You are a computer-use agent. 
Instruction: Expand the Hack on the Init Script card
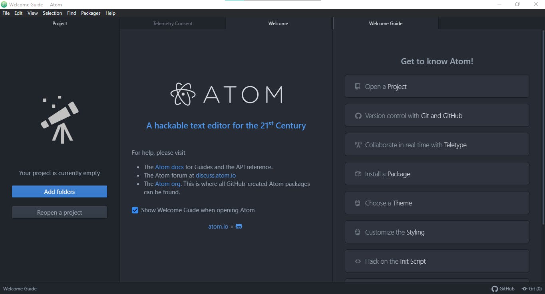pos(437,261)
